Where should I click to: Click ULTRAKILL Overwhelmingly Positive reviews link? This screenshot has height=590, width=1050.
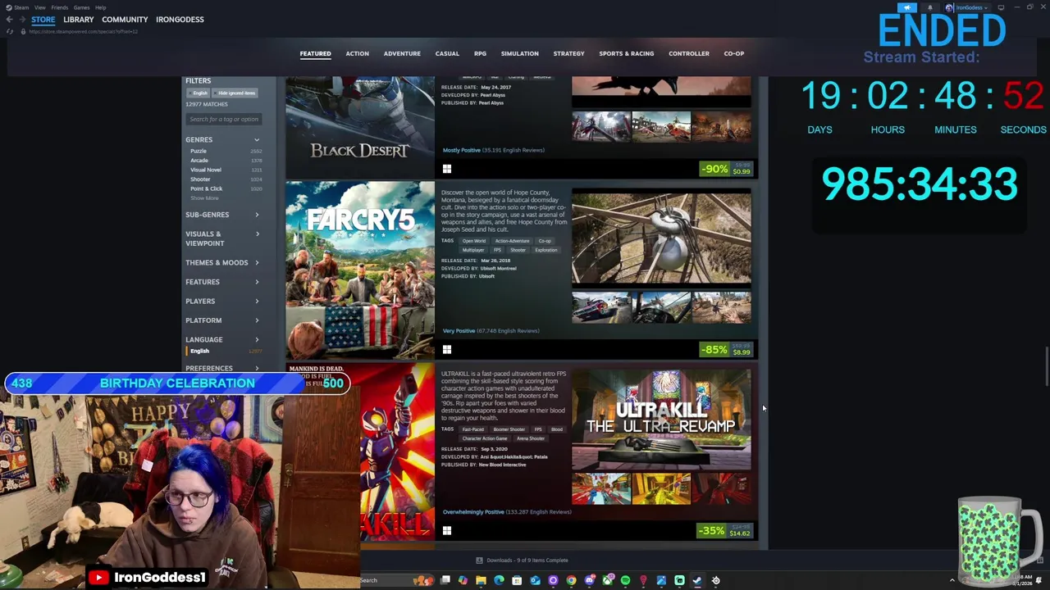point(507,511)
